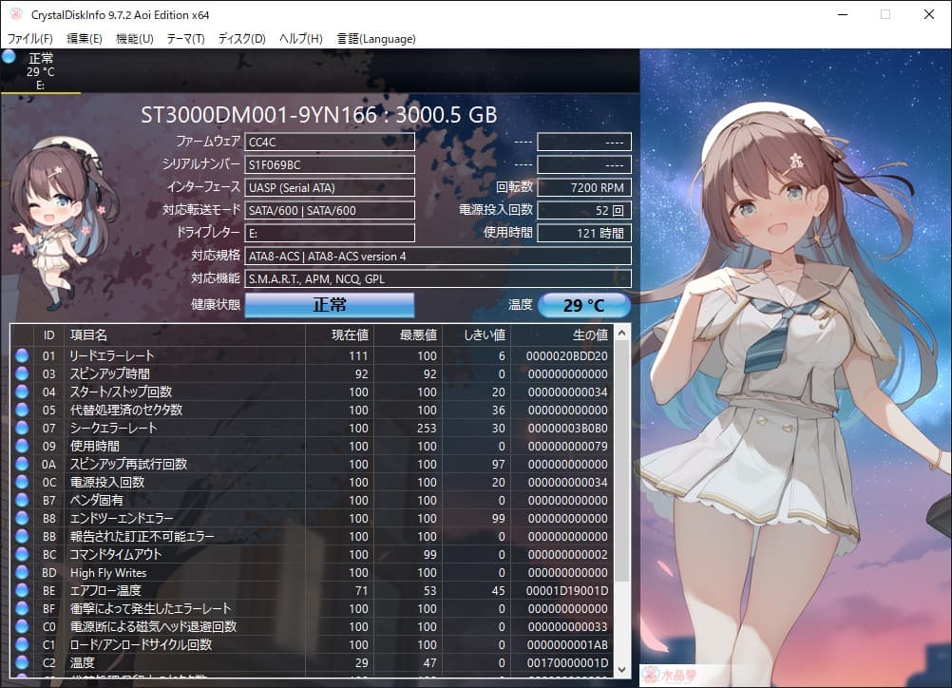
Task: Click the status orb for ベンダ固有 row
Action: click(22, 500)
